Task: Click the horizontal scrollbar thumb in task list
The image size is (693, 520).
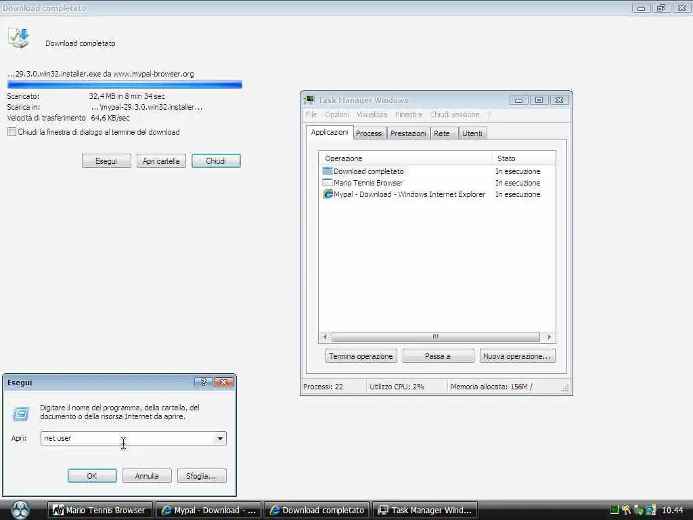Action: pyautogui.click(x=435, y=337)
